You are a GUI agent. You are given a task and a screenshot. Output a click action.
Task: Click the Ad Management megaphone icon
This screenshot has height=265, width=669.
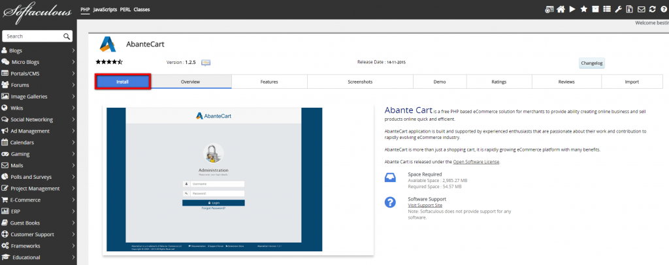(x=5, y=131)
